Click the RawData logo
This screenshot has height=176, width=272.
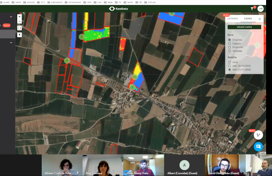(118, 9)
